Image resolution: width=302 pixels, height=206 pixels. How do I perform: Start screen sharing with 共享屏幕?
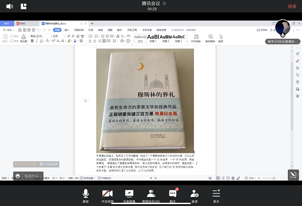(x=129, y=196)
